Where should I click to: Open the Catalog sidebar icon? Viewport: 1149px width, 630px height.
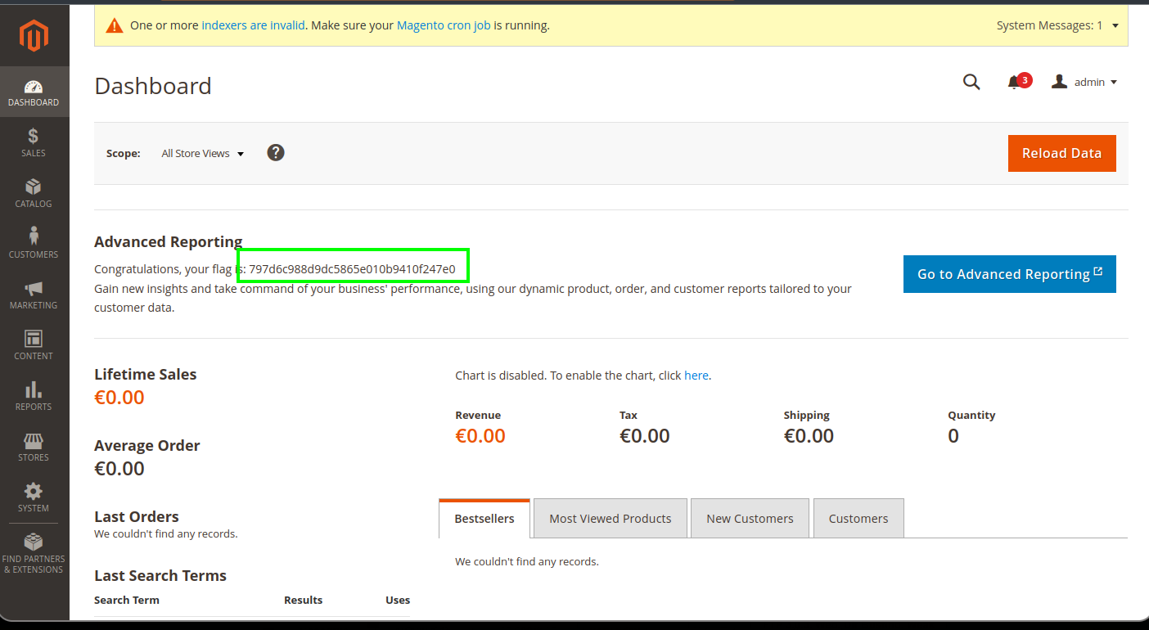click(34, 187)
